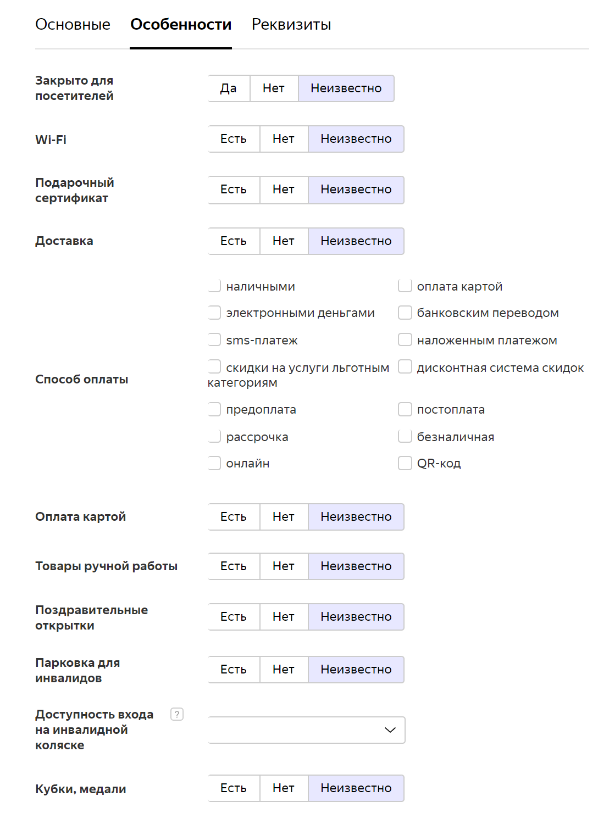
Task: Choose Да for Закрыто для посетителей
Action: tap(229, 88)
